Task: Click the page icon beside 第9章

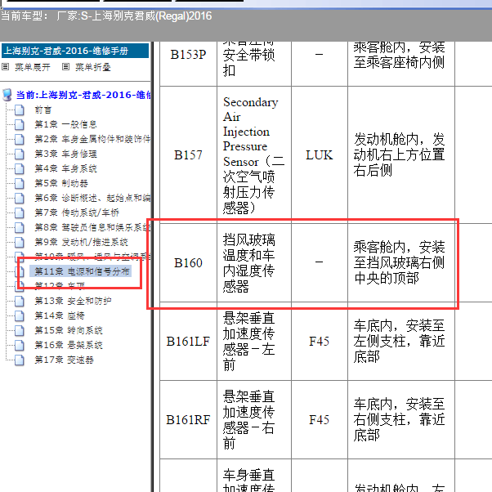Action: [x=20, y=242]
